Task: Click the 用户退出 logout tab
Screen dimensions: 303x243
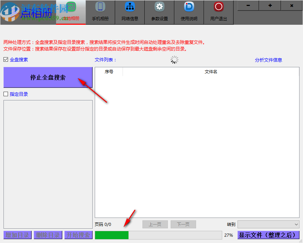Action: [x=219, y=13]
